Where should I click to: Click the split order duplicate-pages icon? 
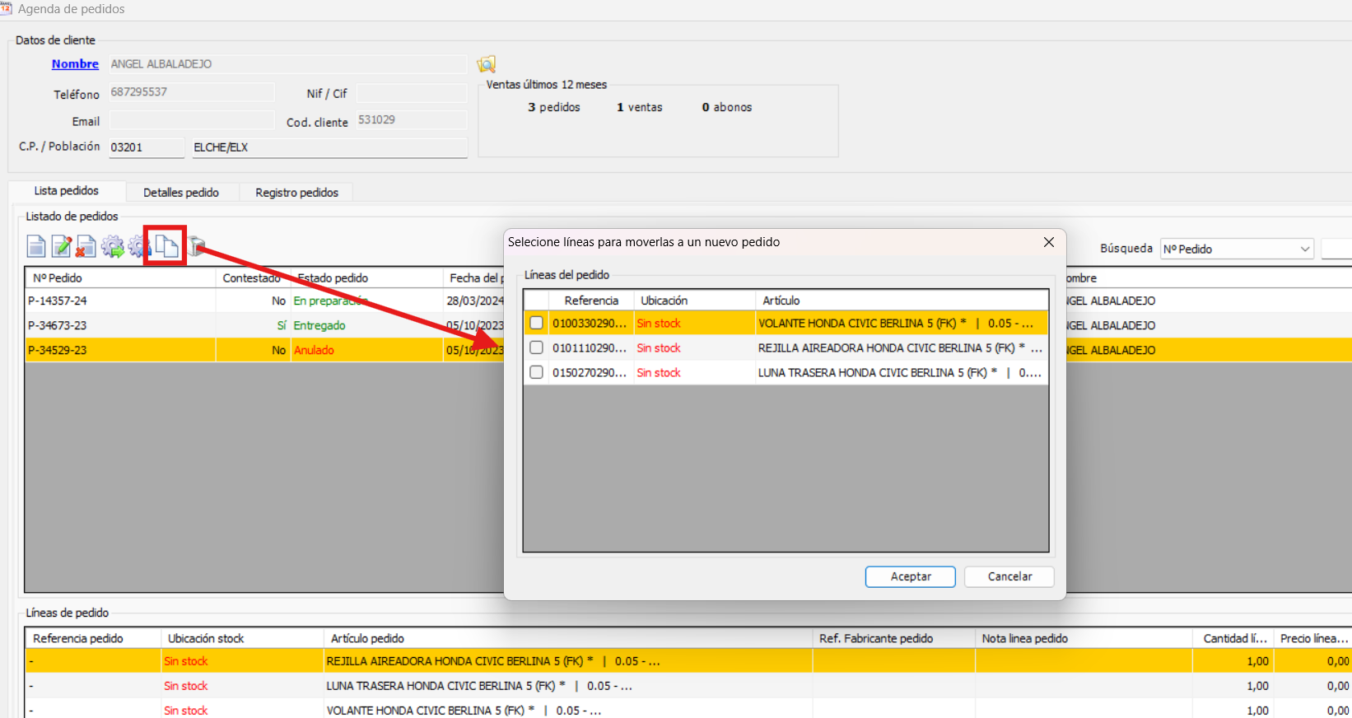click(166, 246)
